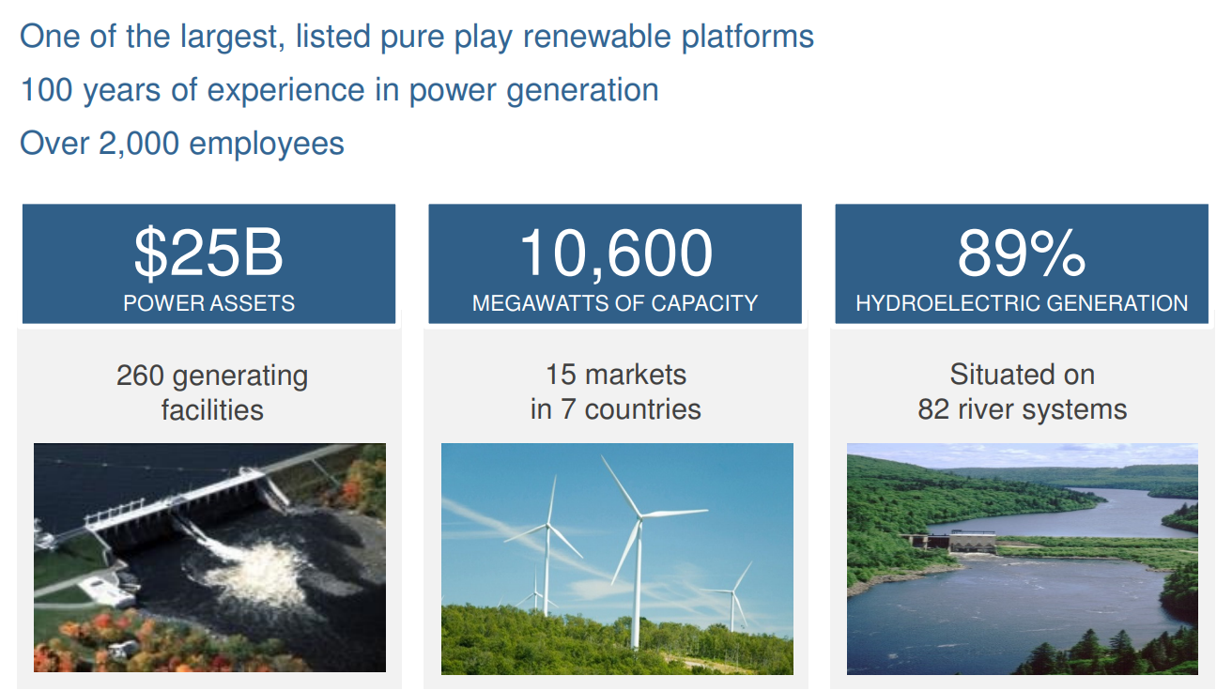Click "260 generating facilities" text
The width and height of the screenshot is (1232, 691).
tap(212, 392)
